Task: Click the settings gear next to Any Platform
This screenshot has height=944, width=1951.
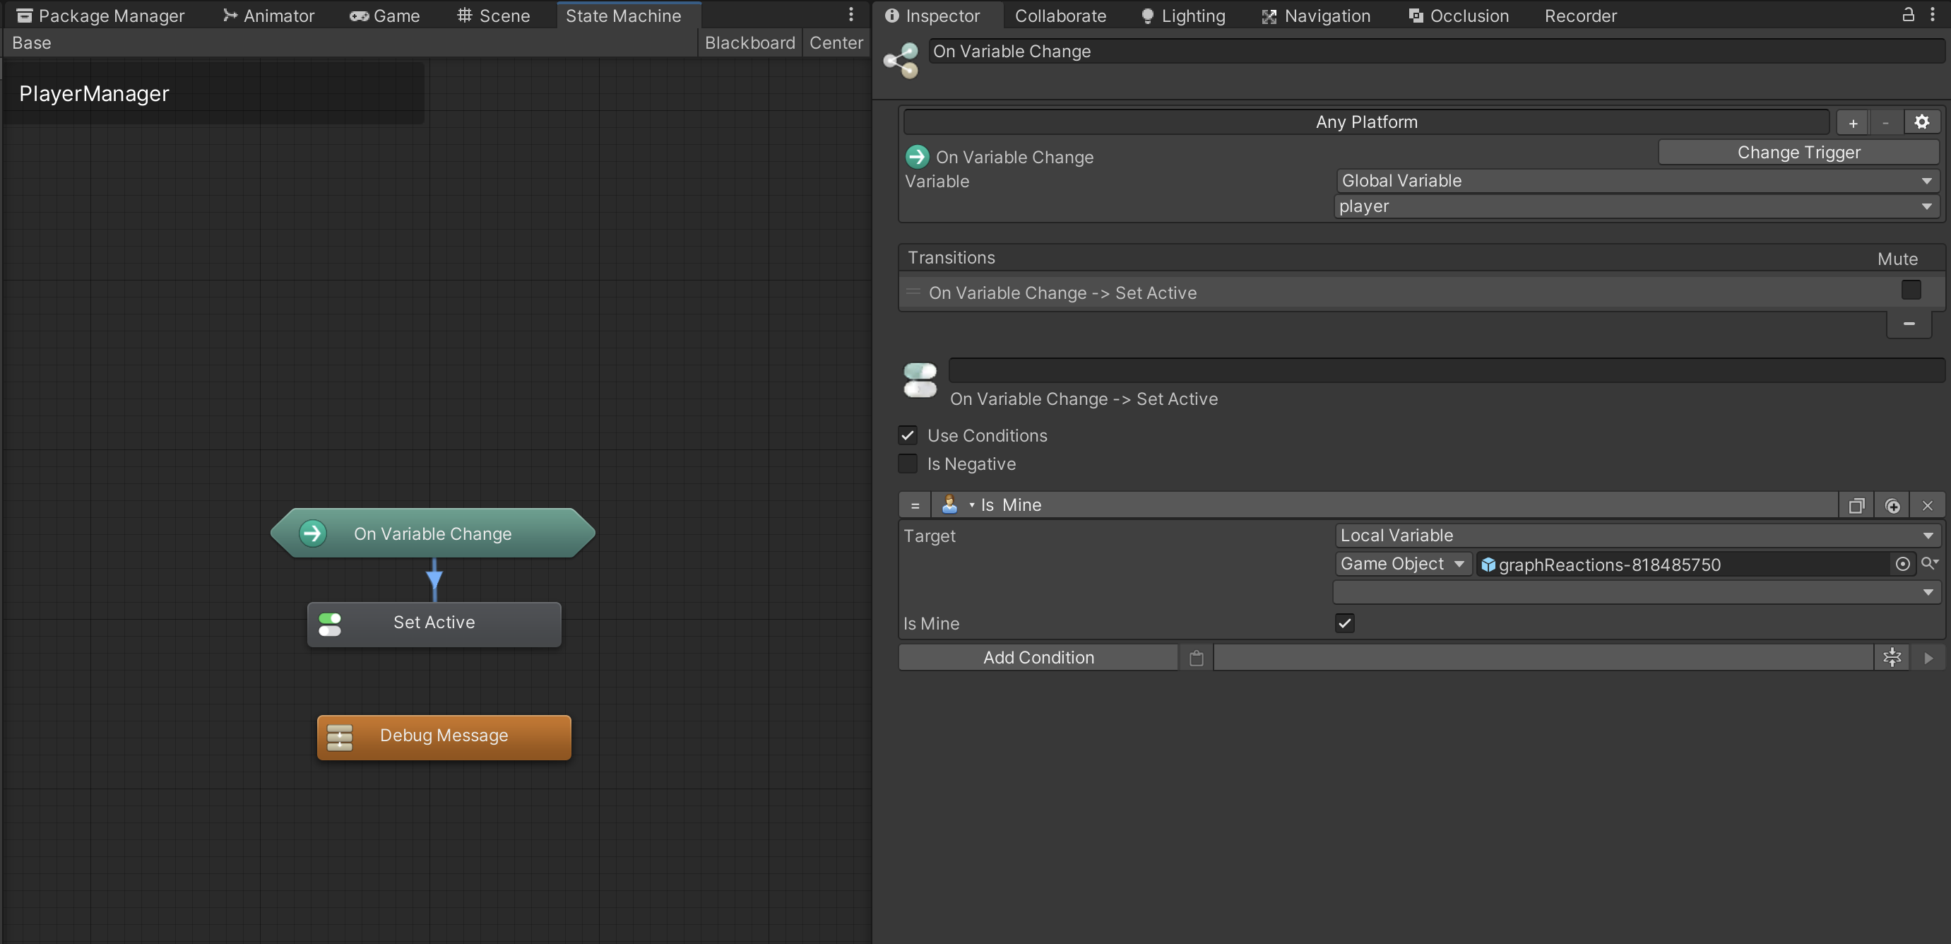Action: [x=1921, y=122]
